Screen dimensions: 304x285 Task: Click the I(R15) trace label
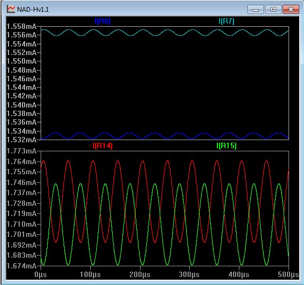coord(227,145)
